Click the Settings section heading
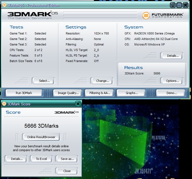The image size is (192, 179). coord(76,27)
